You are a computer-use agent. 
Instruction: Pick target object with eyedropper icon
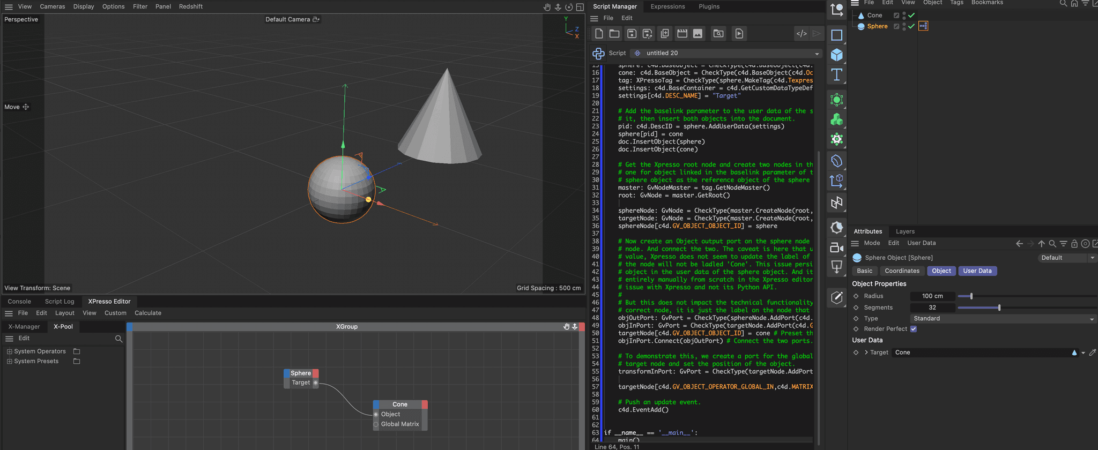pyautogui.click(x=1093, y=352)
